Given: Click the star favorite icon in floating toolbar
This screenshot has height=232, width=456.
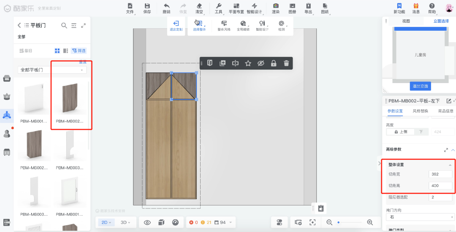Looking at the screenshot, I should (x=248, y=63).
